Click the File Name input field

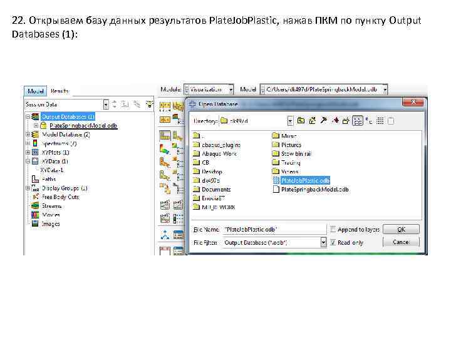tap(274, 229)
